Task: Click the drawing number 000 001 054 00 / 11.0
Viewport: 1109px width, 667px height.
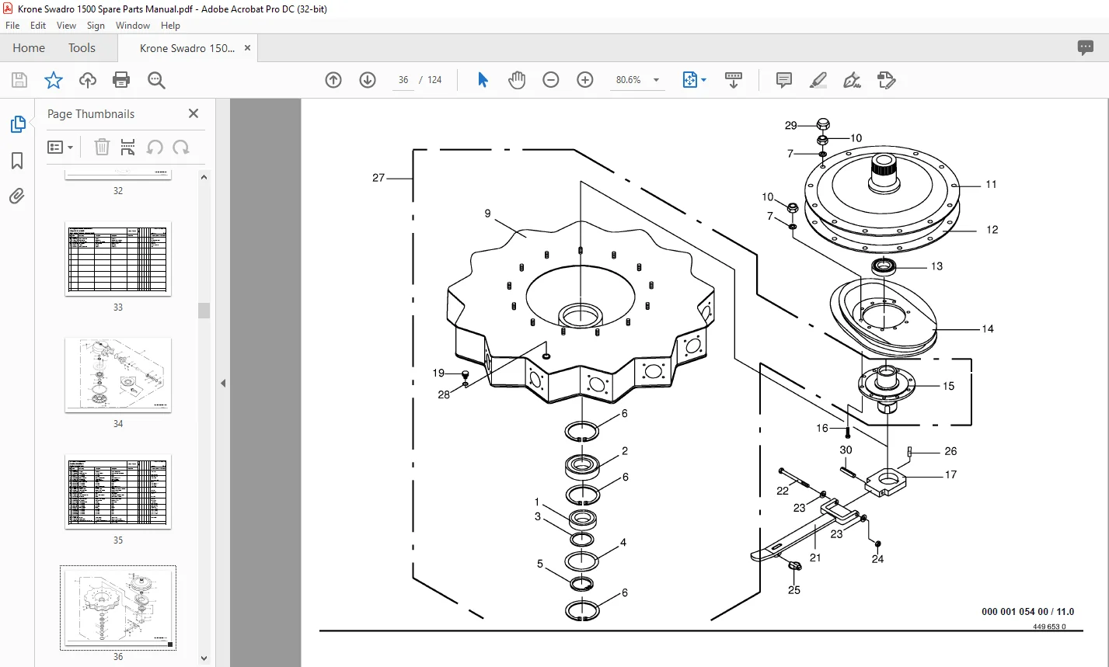Action: click(x=1027, y=612)
